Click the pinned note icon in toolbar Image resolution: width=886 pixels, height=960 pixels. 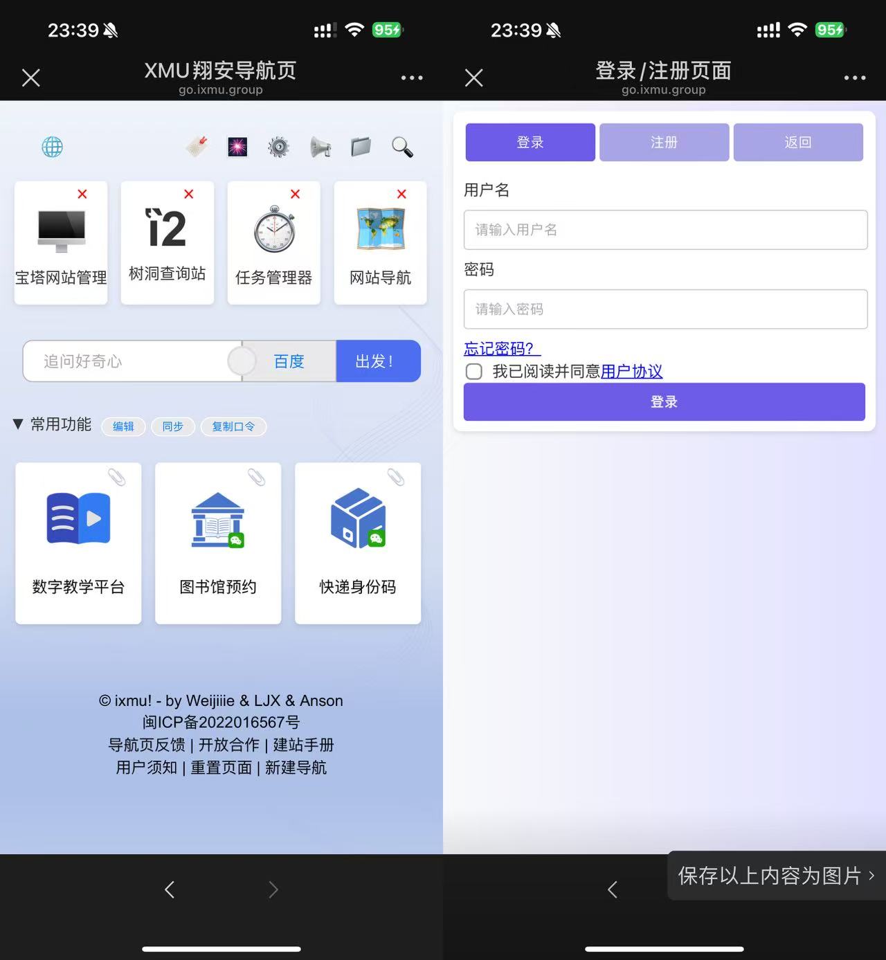[196, 147]
